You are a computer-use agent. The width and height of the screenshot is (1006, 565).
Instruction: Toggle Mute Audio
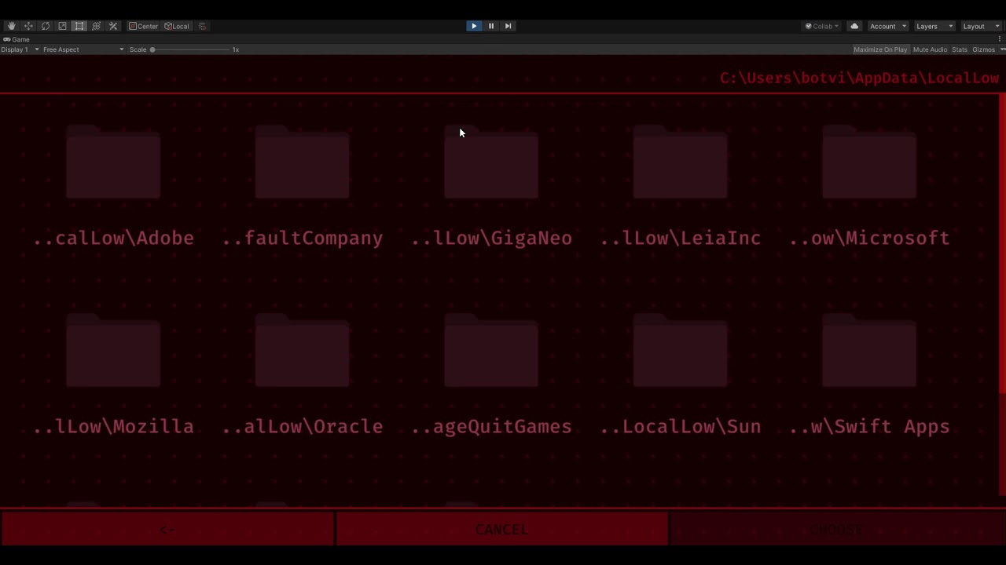(x=930, y=49)
